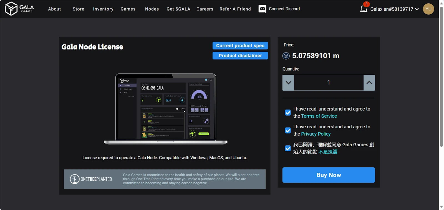The image size is (444, 210).
Task: Click the quantity input field
Action: [329, 83]
